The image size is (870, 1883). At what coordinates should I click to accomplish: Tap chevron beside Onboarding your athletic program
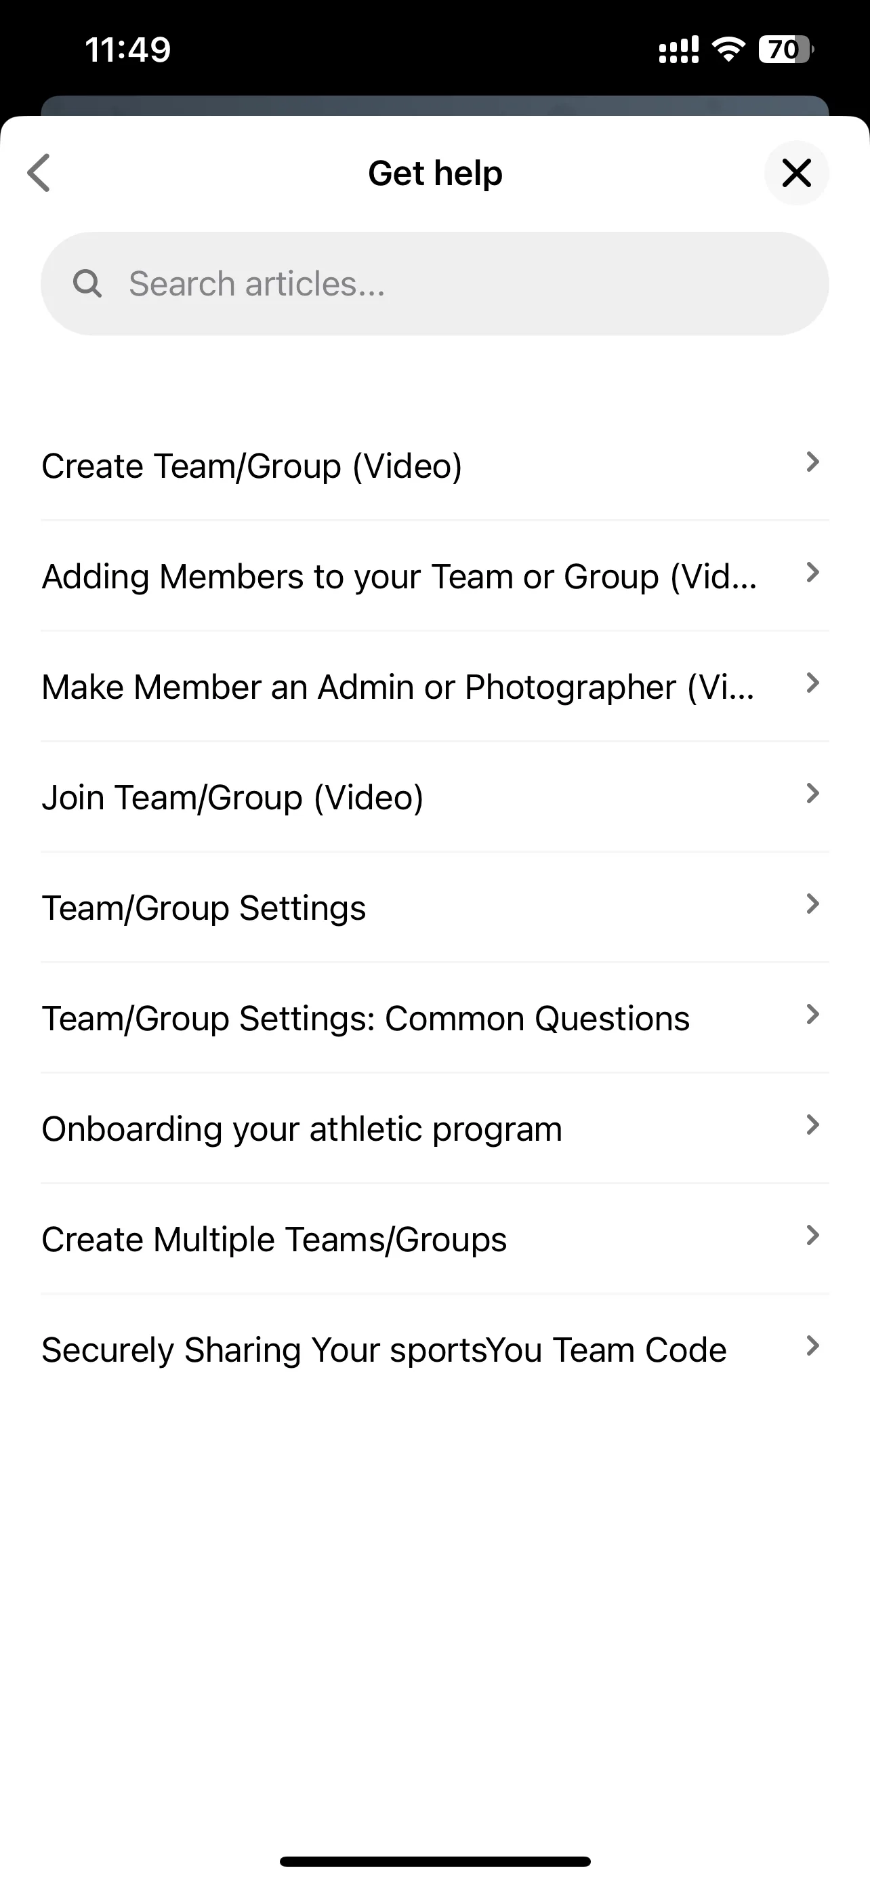812,1125
